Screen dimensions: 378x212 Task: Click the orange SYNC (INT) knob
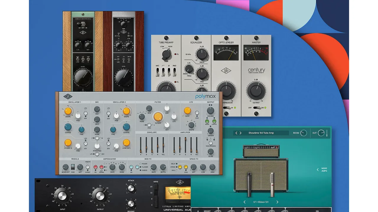126,143
